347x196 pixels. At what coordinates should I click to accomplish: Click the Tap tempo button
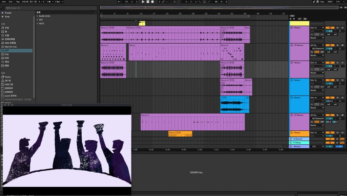click(x=18, y=2)
